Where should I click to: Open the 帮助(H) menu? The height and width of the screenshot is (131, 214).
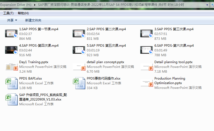23,13
